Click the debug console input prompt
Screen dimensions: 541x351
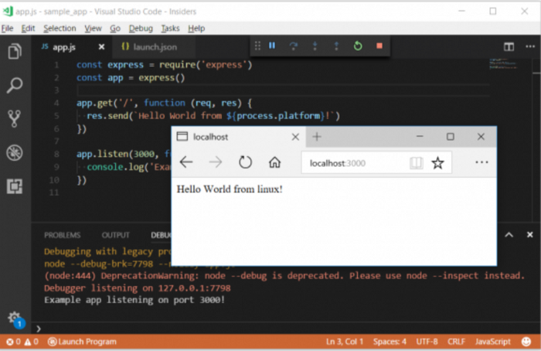[287, 329]
